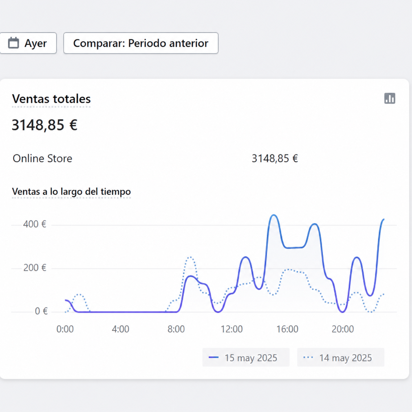Viewport: 412px width, 412px height.
Task: Click the 16:00 axis label
Action: pos(287,329)
